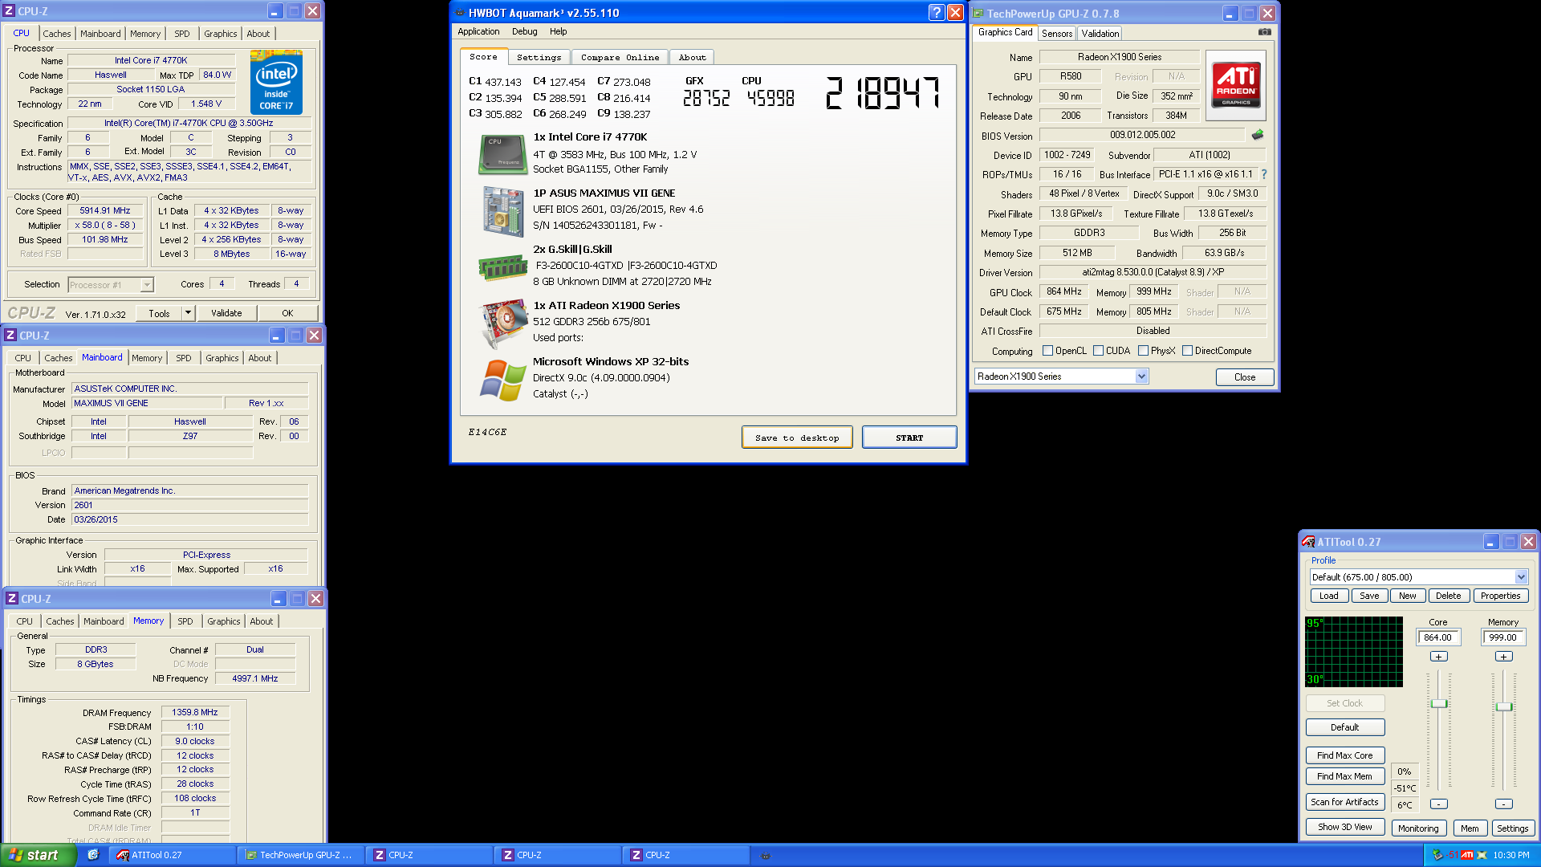Click the Monitoring button in ATITool

1418,828
